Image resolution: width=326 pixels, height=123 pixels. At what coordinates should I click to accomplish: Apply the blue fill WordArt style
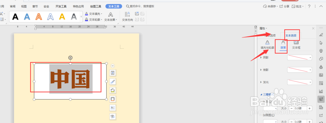27,17
